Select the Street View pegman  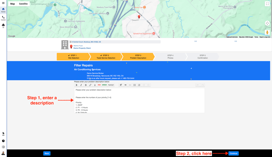click(x=267, y=33)
